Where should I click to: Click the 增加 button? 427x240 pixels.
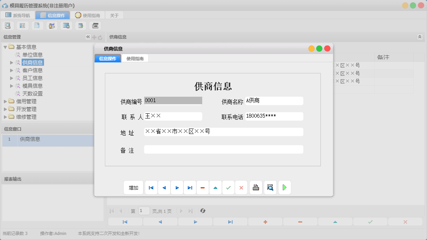133,187
